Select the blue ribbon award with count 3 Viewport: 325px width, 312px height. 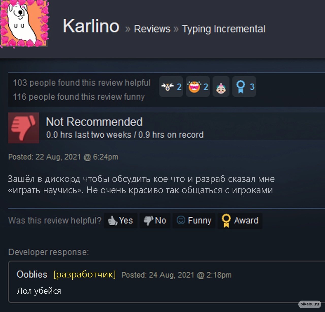(x=244, y=86)
